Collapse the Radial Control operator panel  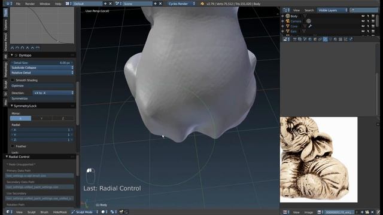click(x=7, y=156)
